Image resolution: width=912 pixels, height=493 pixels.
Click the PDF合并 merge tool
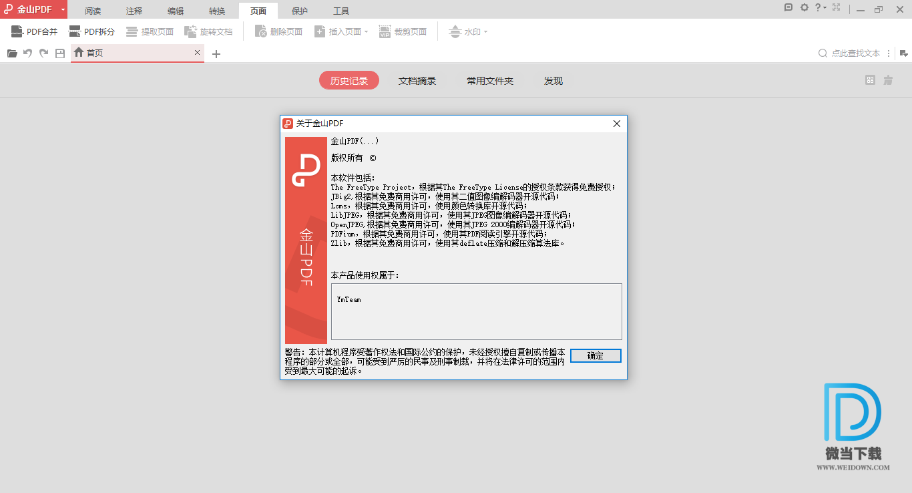35,31
